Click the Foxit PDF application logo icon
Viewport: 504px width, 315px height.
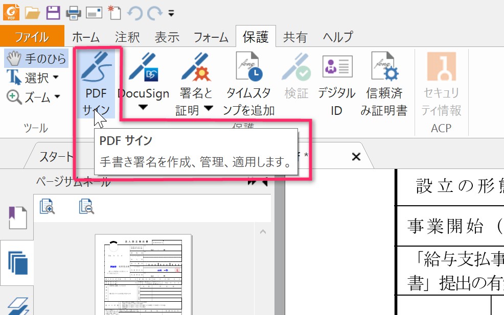11,12
